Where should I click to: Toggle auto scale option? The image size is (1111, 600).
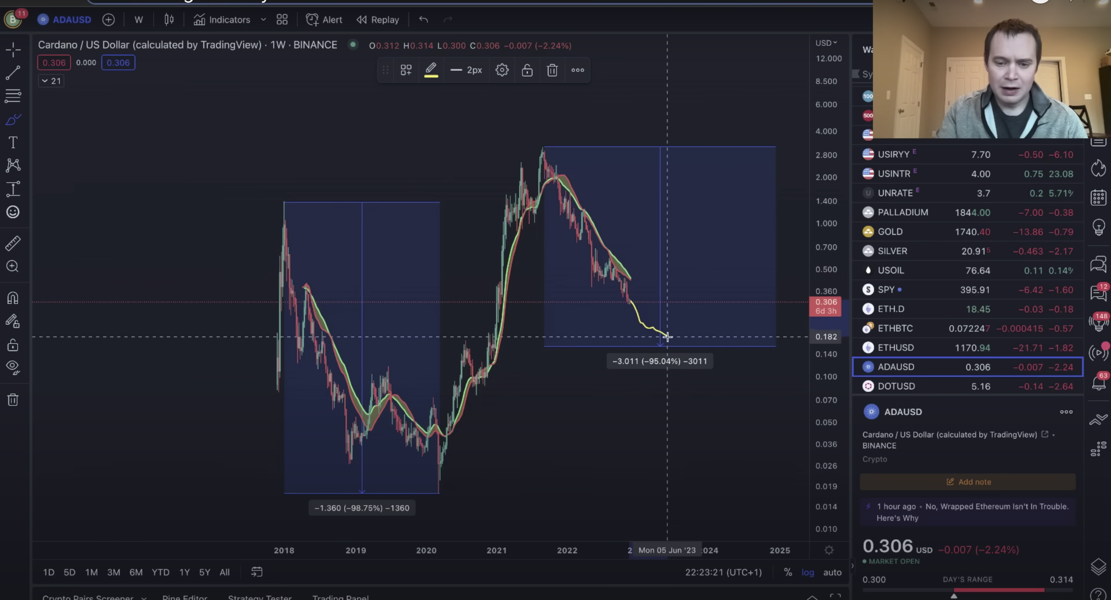[x=832, y=572]
